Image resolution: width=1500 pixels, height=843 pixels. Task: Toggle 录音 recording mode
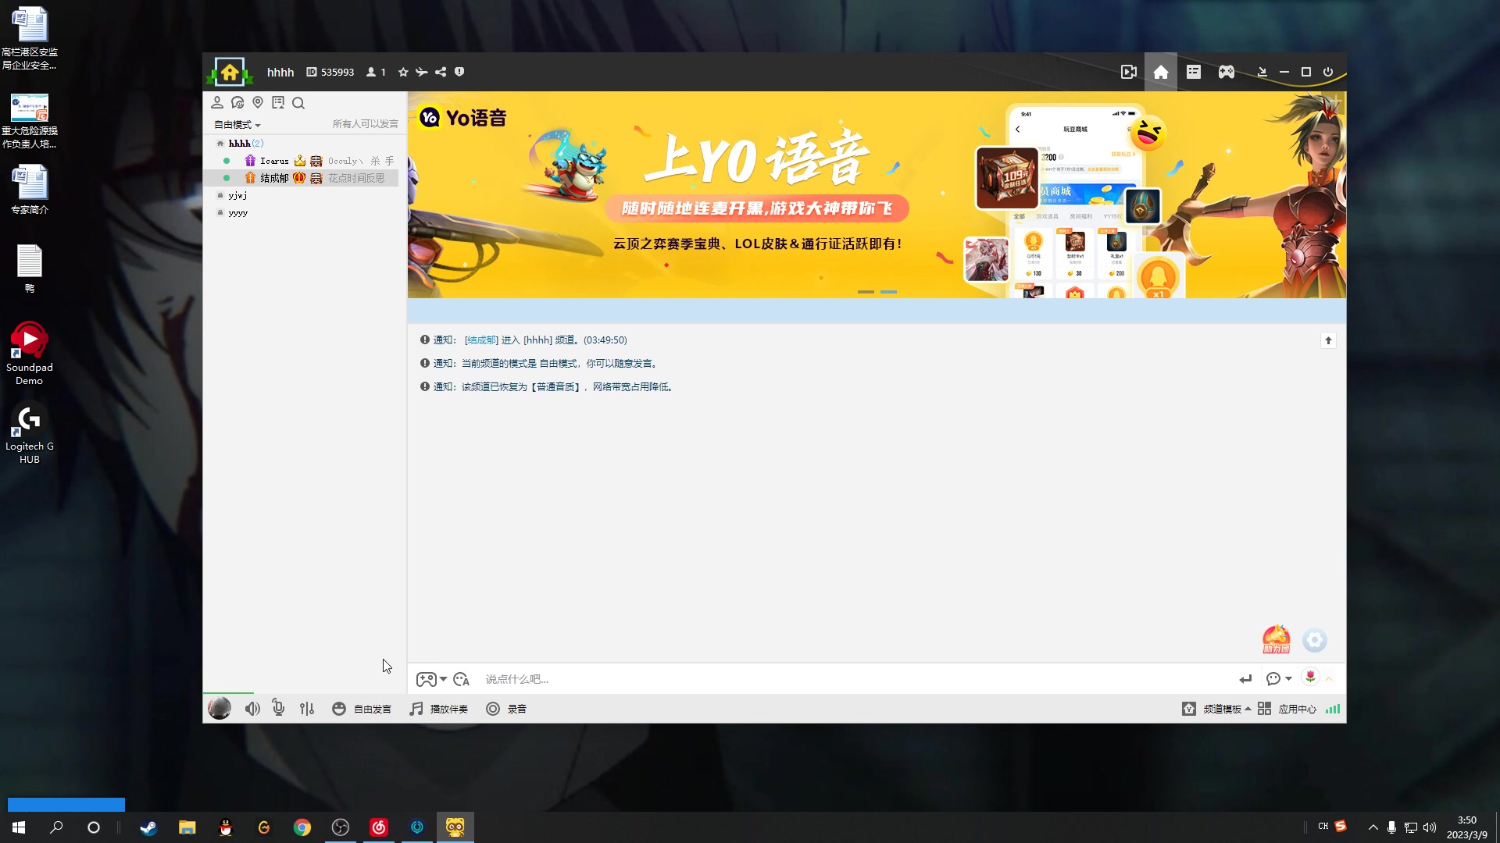pos(506,708)
